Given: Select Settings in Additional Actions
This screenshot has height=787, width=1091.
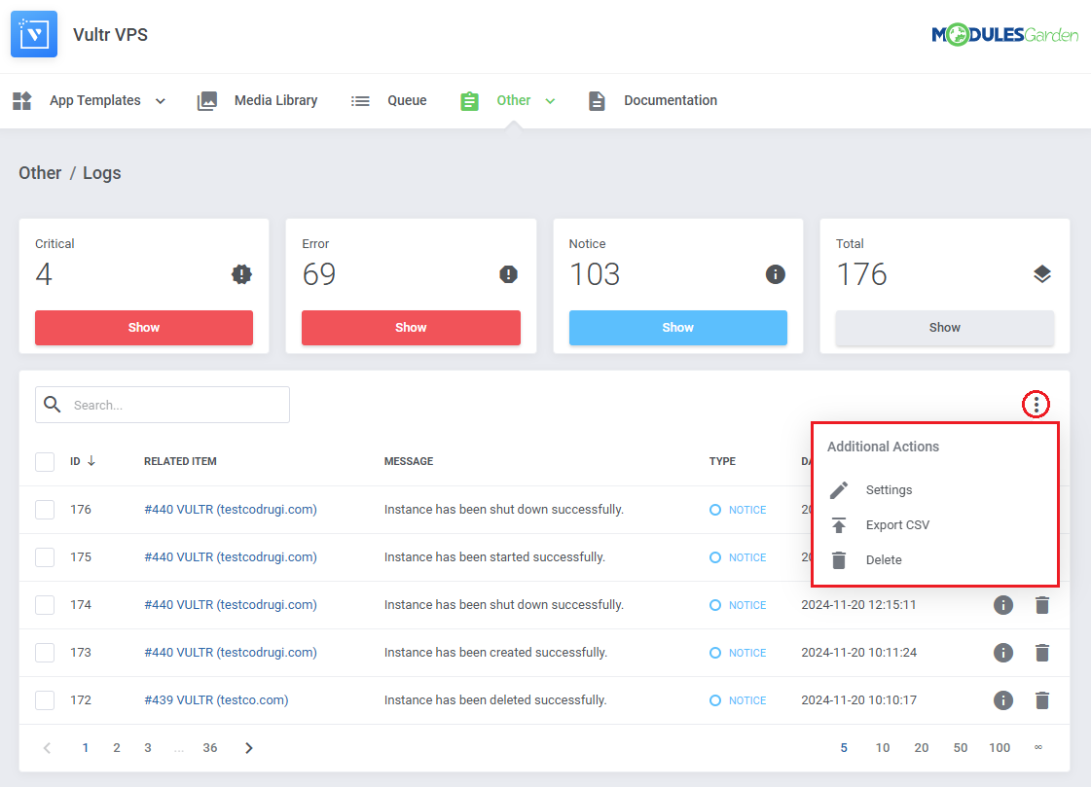Looking at the screenshot, I should pyautogui.click(x=889, y=490).
